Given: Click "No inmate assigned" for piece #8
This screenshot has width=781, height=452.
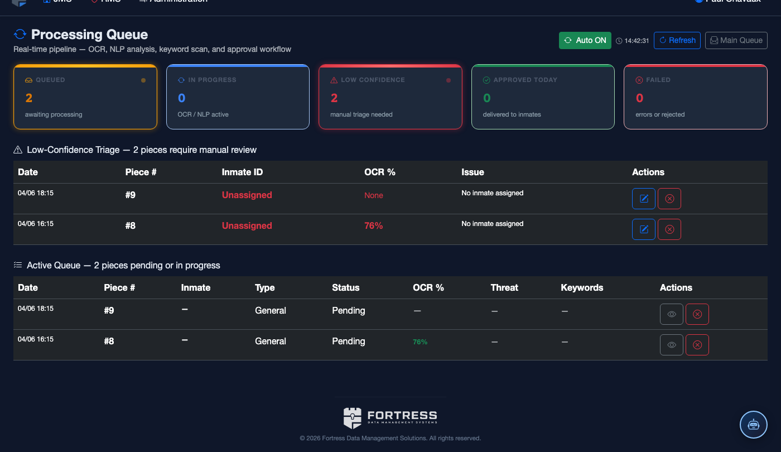Looking at the screenshot, I should click(x=493, y=224).
